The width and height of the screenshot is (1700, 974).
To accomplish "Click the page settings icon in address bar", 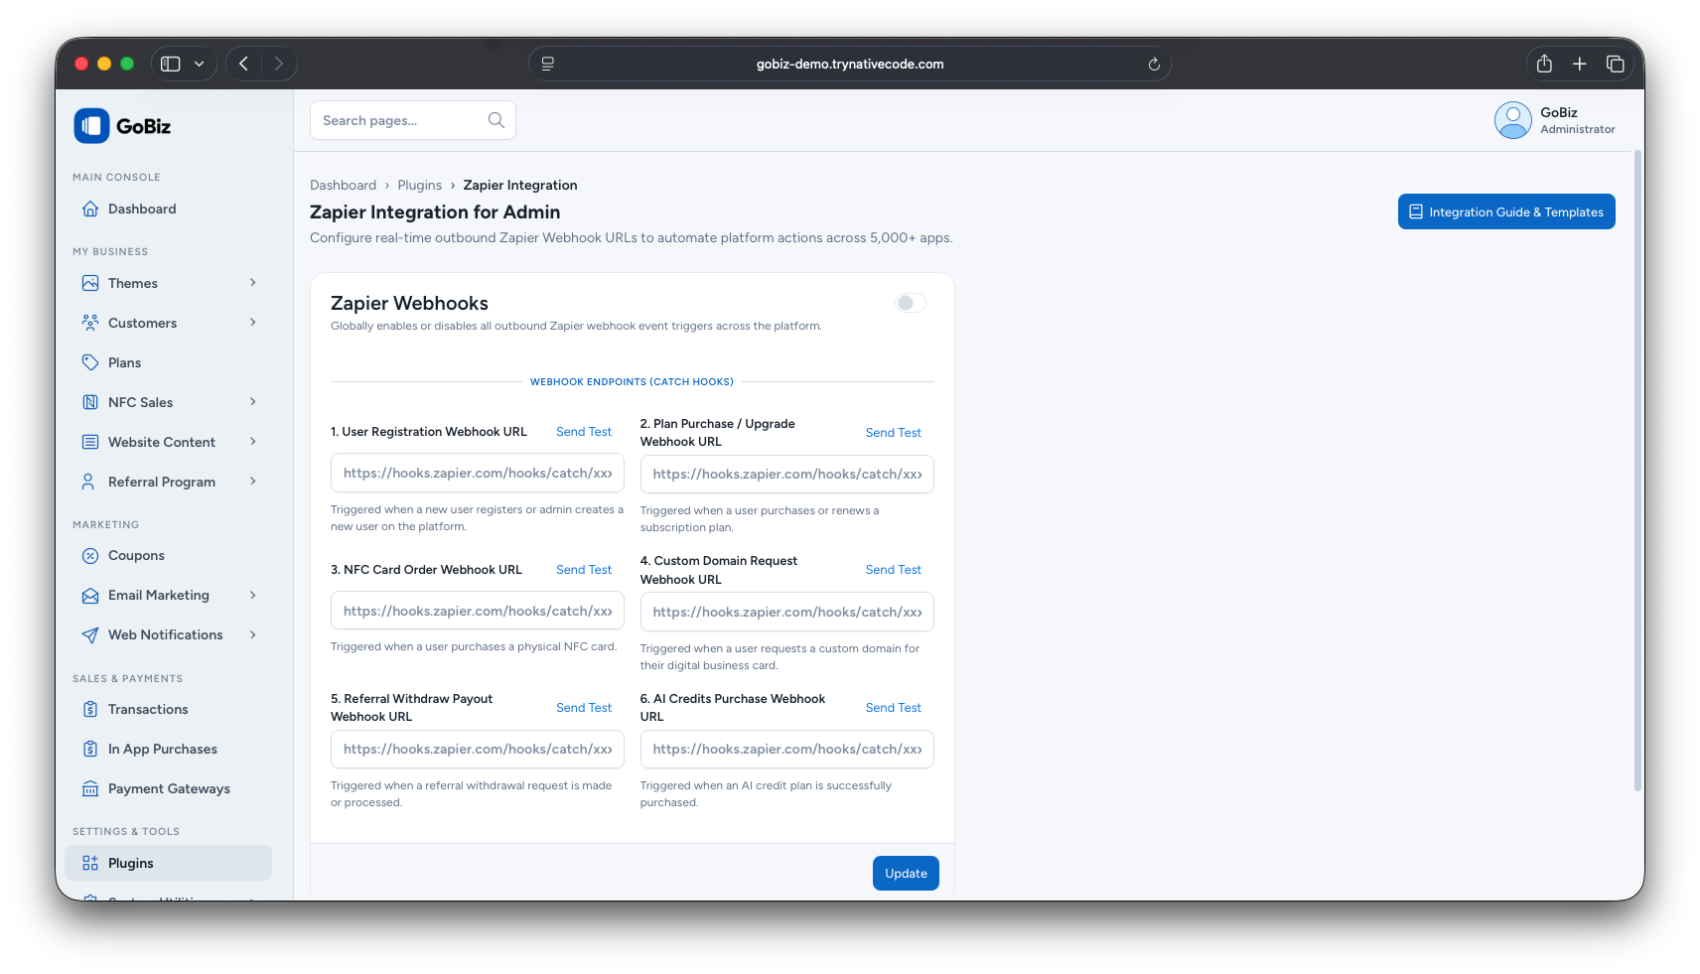I will pyautogui.click(x=547, y=64).
